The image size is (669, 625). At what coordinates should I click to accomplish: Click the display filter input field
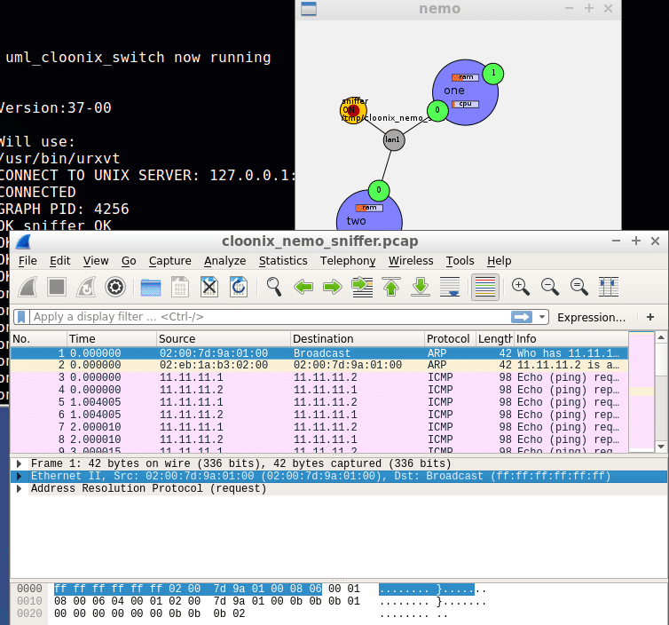[x=266, y=317]
